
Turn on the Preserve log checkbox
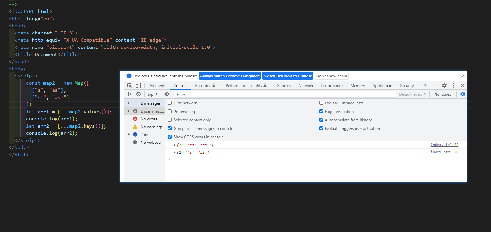click(x=170, y=112)
